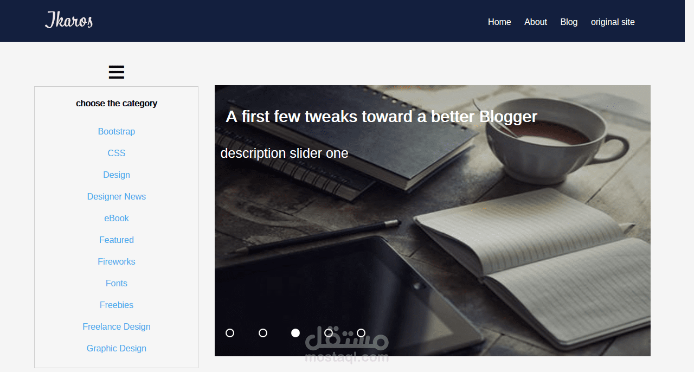Click the slide title about Blogger tweaks
The width and height of the screenshot is (694, 372).
[382, 117]
